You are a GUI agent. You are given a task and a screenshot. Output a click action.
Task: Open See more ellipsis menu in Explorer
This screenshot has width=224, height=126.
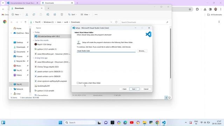coord(96,14)
